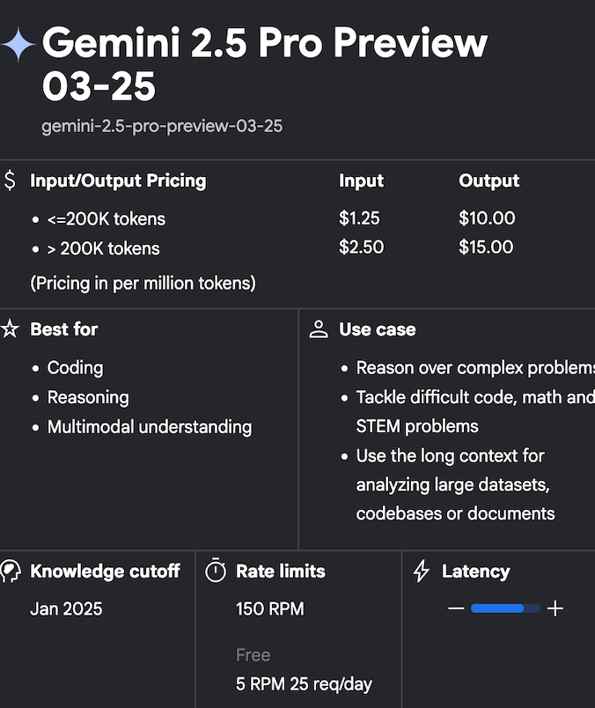
Task: Click the blue latency indicator bar
Action: (505, 608)
